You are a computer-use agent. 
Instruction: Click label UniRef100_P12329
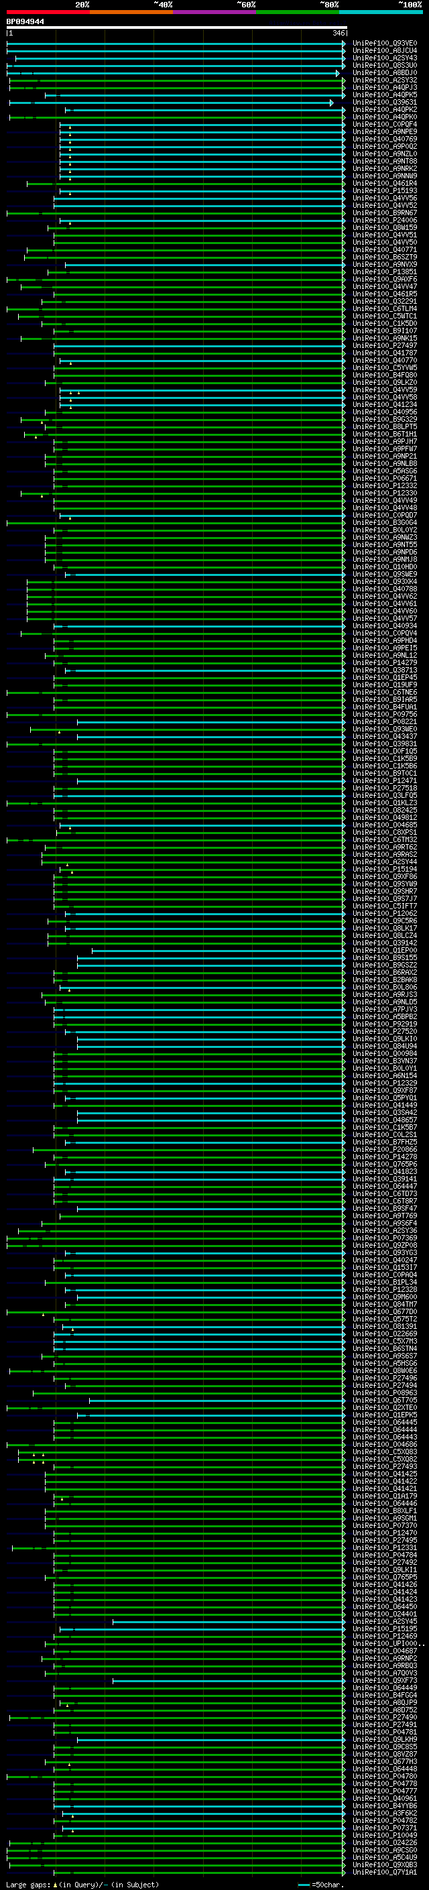pos(385,1083)
